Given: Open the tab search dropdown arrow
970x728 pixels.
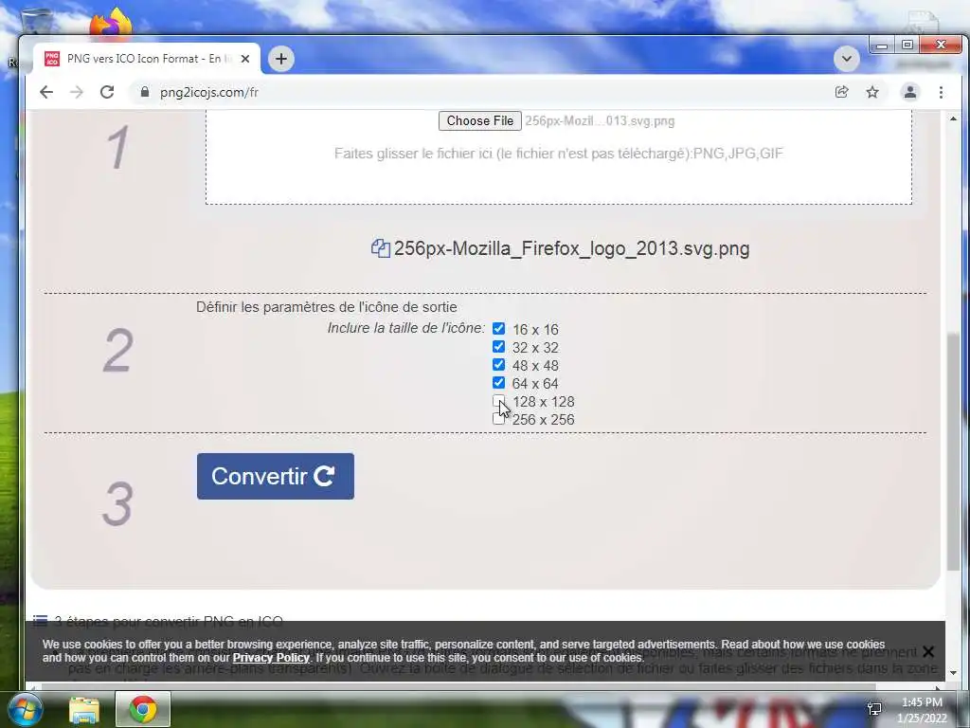Looking at the screenshot, I should (847, 59).
